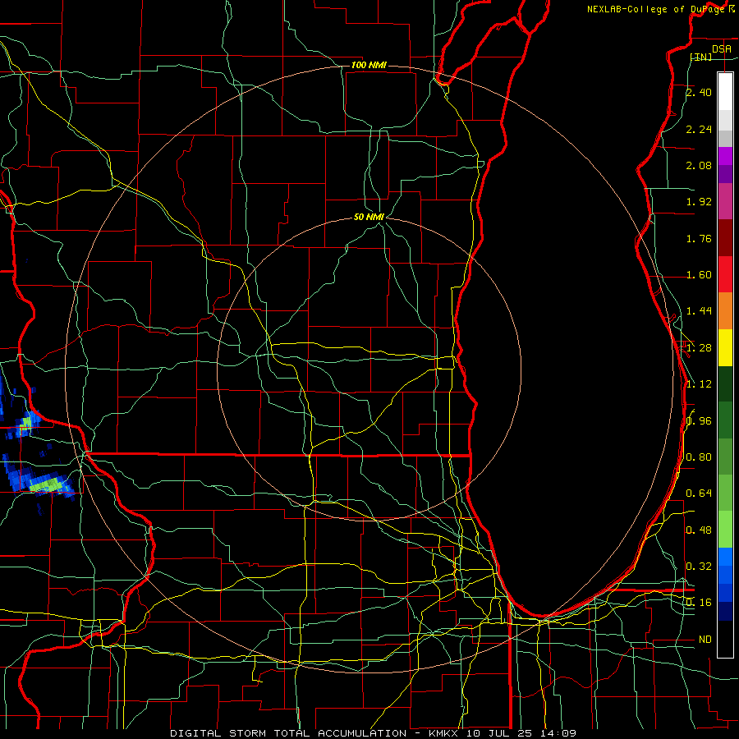739x739 pixels.
Task: Pick the navy blue legend swatch
Action: click(x=725, y=611)
